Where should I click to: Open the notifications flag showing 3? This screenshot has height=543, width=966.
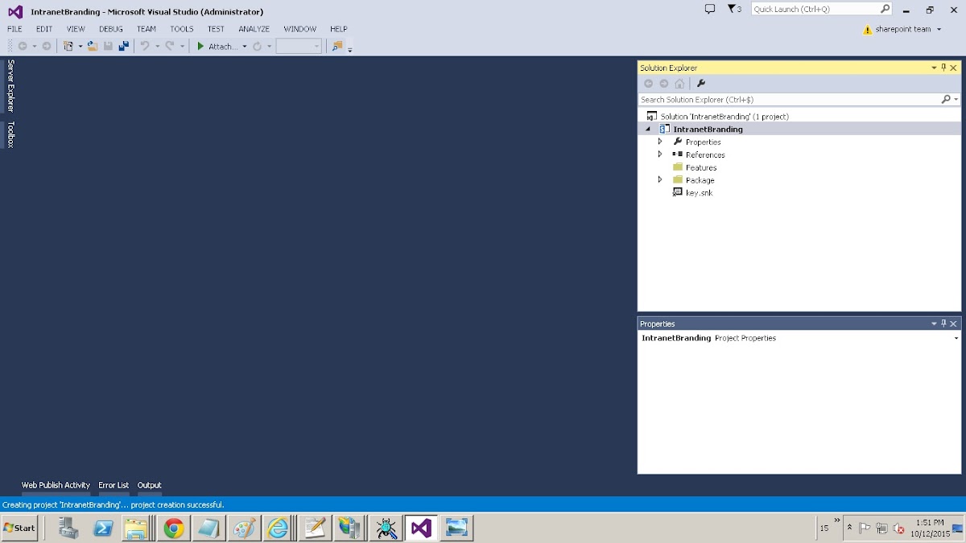tap(734, 9)
